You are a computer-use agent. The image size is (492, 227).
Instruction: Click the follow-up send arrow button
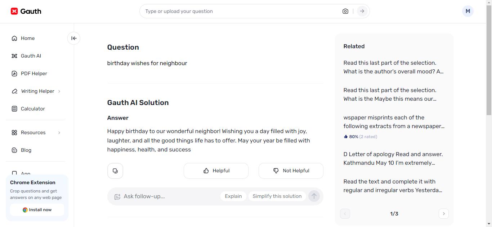314,196
